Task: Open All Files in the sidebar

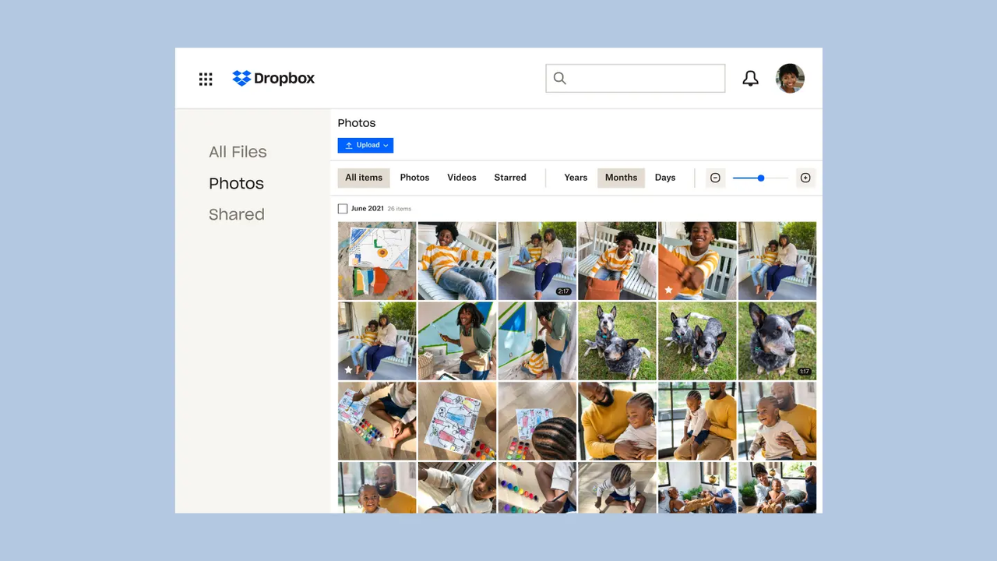Action: [238, 152]
